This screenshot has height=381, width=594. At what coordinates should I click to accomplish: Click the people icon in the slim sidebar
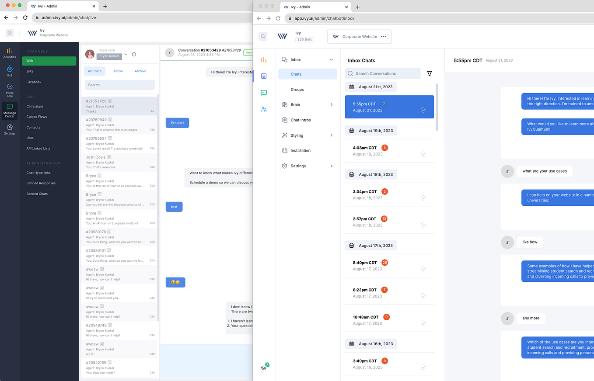[263, 109]
